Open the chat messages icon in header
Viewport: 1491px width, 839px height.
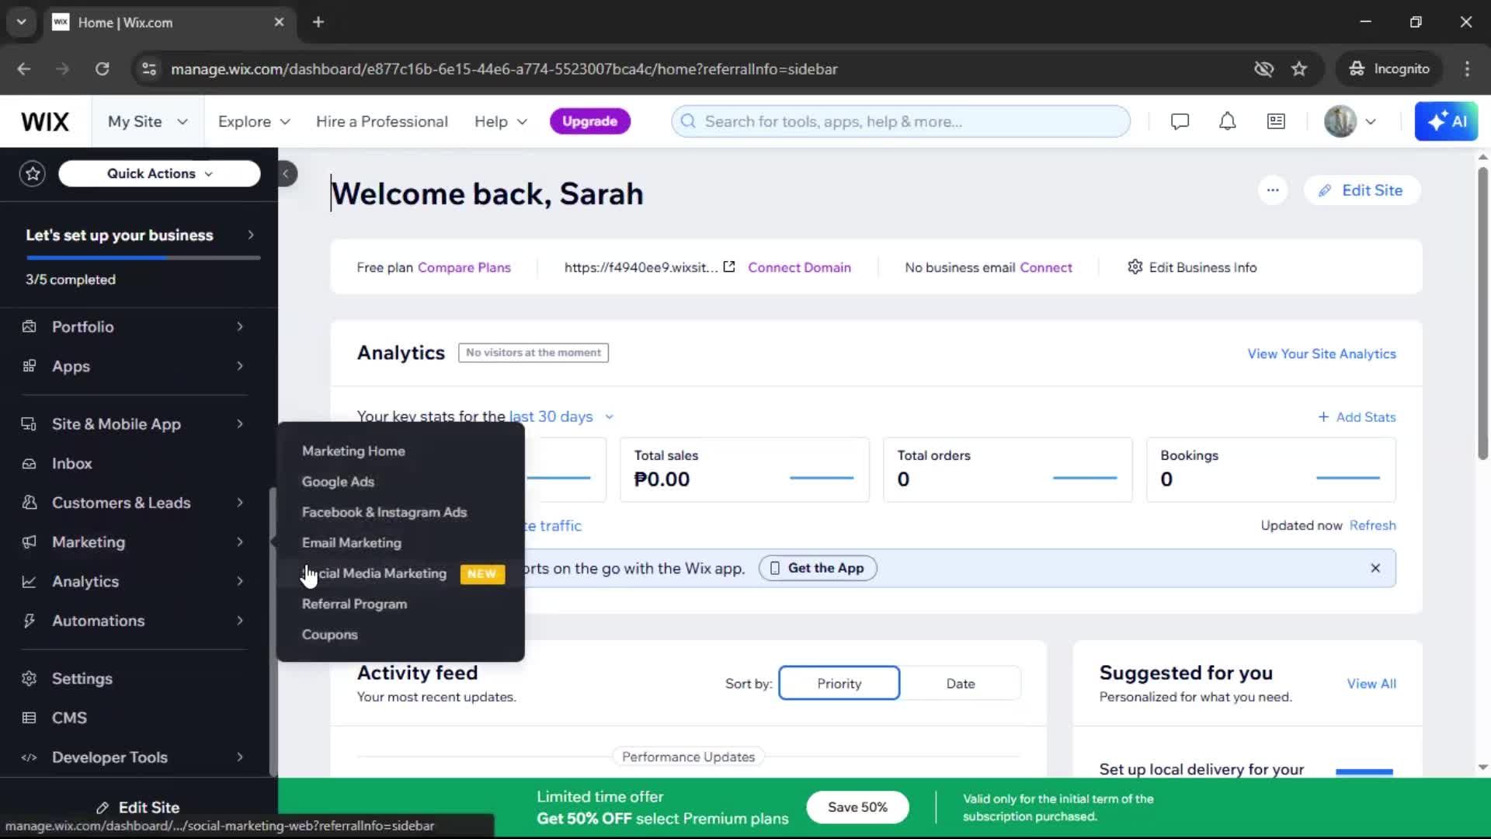[x=1180, y=121]
